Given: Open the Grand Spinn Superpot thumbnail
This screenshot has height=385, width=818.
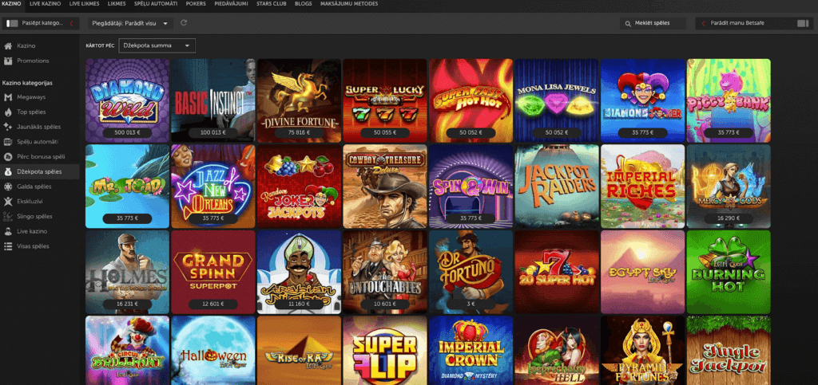Looking at the screenshot, I should (212, 272).
